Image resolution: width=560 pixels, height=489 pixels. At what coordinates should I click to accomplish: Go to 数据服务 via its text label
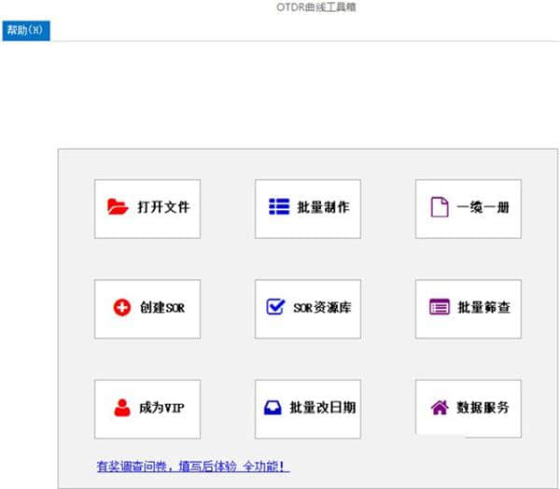point(483,407)
